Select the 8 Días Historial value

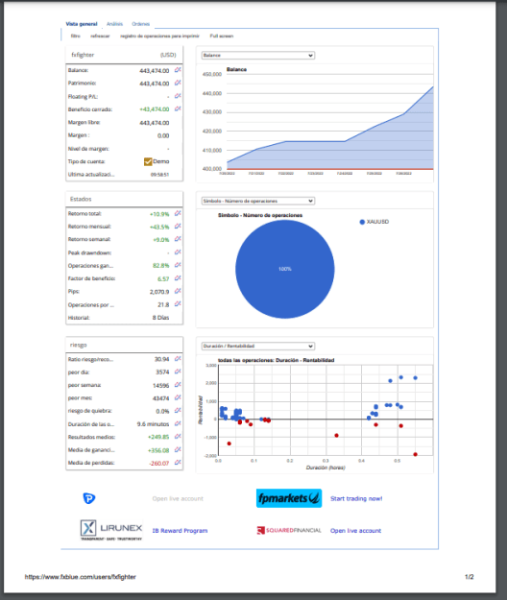[160, 318]
